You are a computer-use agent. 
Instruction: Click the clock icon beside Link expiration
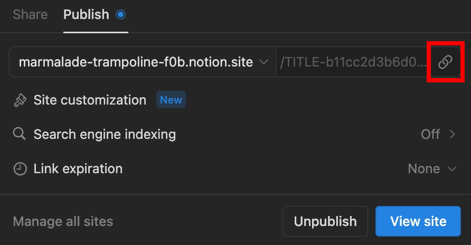click(x=20, y=169)
